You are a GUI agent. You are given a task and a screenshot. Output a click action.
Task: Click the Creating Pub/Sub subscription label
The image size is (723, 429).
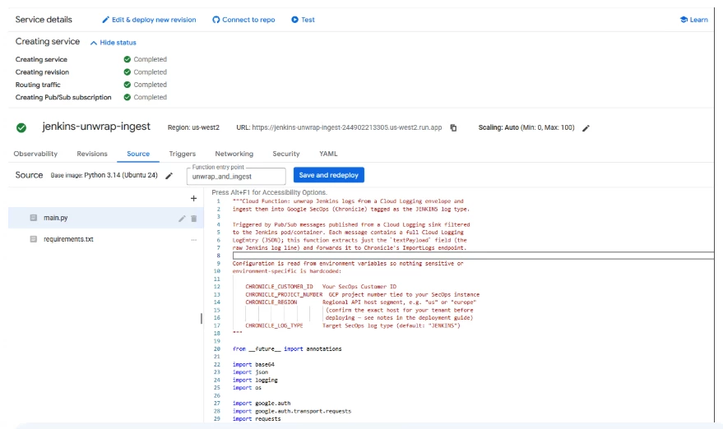[63, 97]
